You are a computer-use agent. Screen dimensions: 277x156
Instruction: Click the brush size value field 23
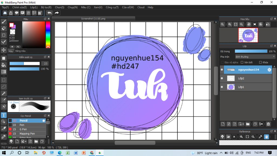click(45, 63)
